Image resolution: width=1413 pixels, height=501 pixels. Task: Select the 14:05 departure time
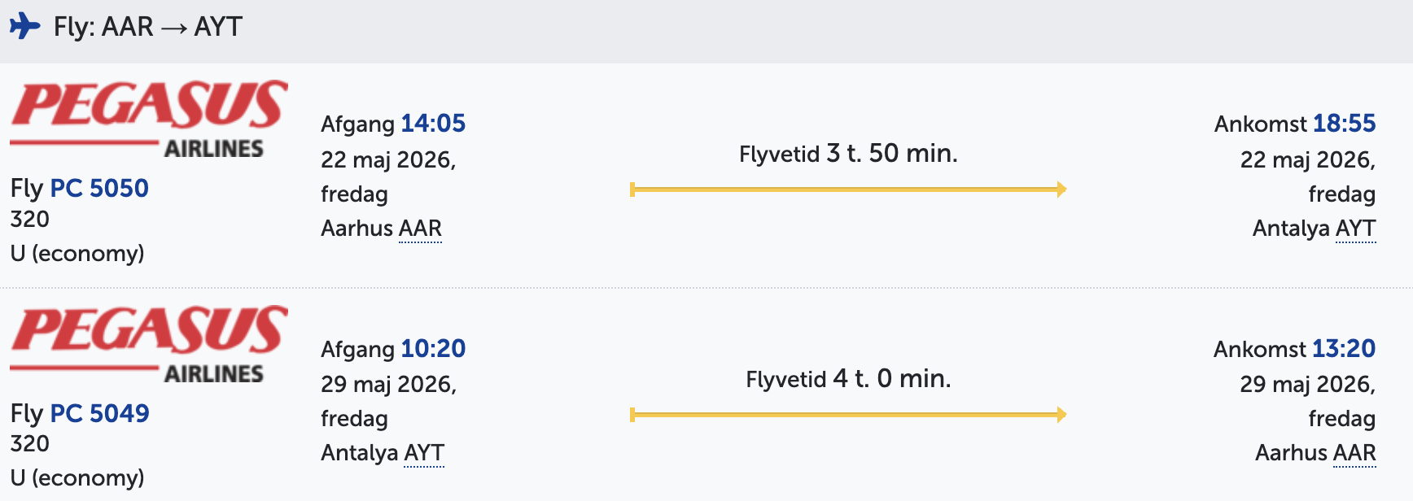coord(433,124)
